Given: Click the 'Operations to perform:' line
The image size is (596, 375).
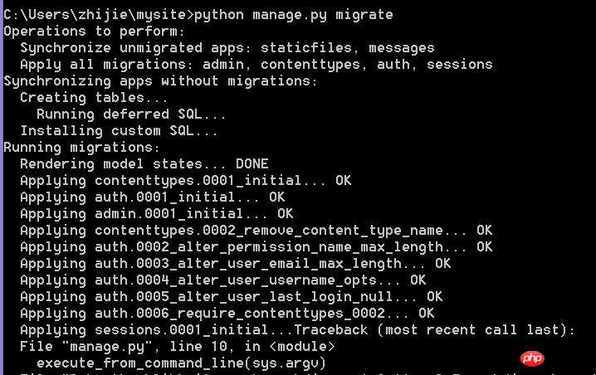Looking at the screenshot, I should pyautogui.click(x=95, y=31).
